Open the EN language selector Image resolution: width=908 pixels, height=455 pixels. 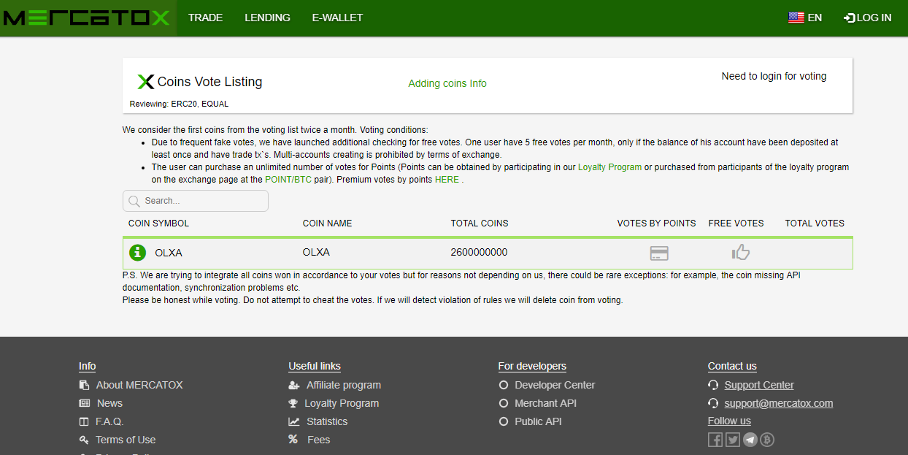coord(805,18)
